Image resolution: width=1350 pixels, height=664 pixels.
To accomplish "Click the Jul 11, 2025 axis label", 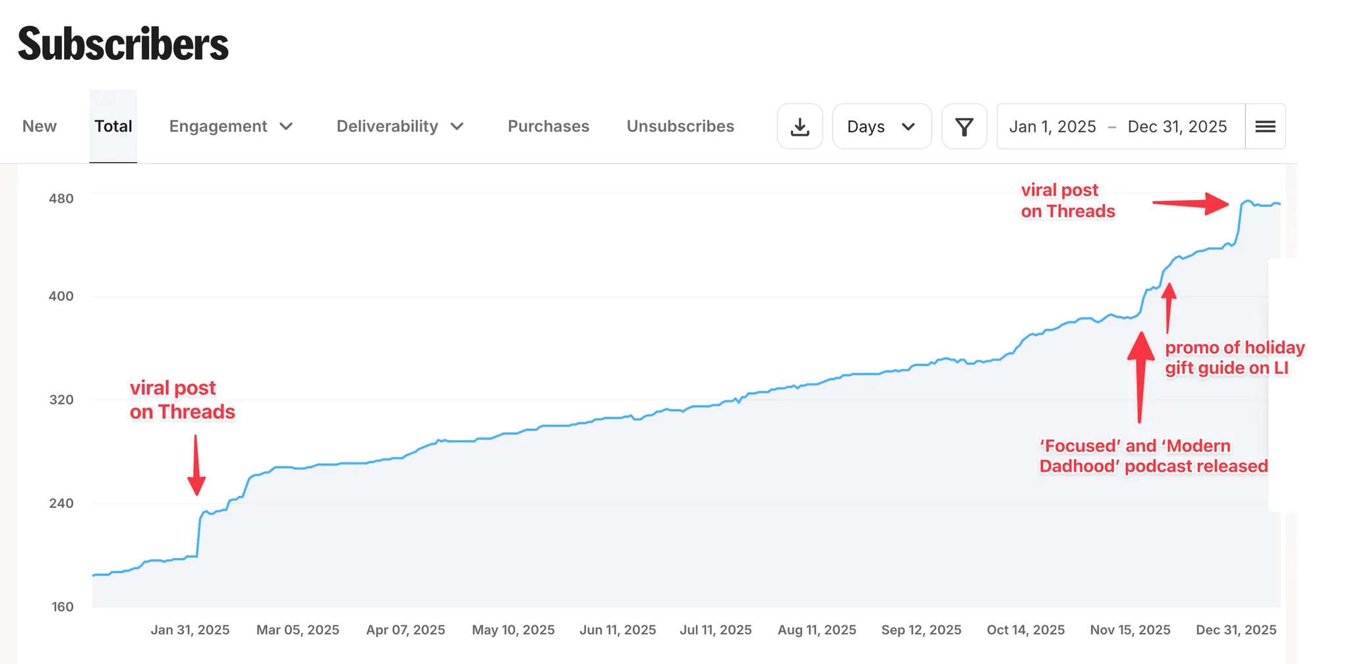I will click(715, 630).
